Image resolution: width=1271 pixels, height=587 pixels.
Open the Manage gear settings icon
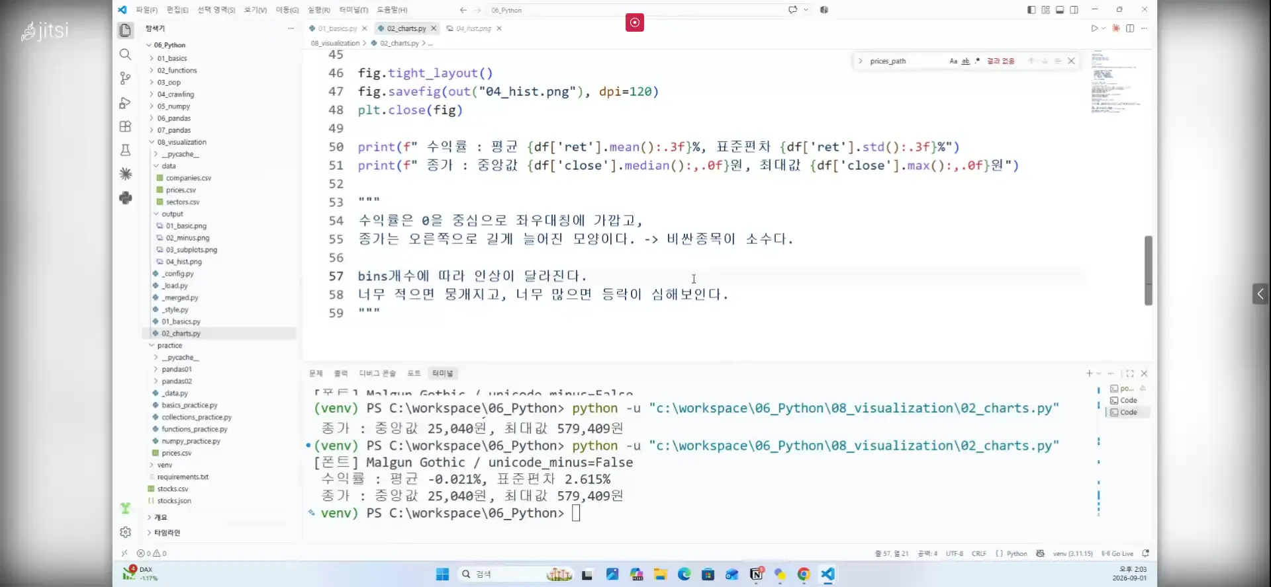point(125,532)
